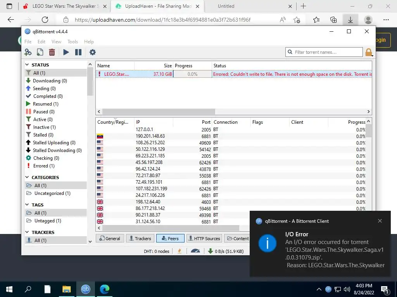The width and height of the screenshot is (397, 297).
Task: Dismiss the I/O Error notification
Action: click(x=380, y=221)
